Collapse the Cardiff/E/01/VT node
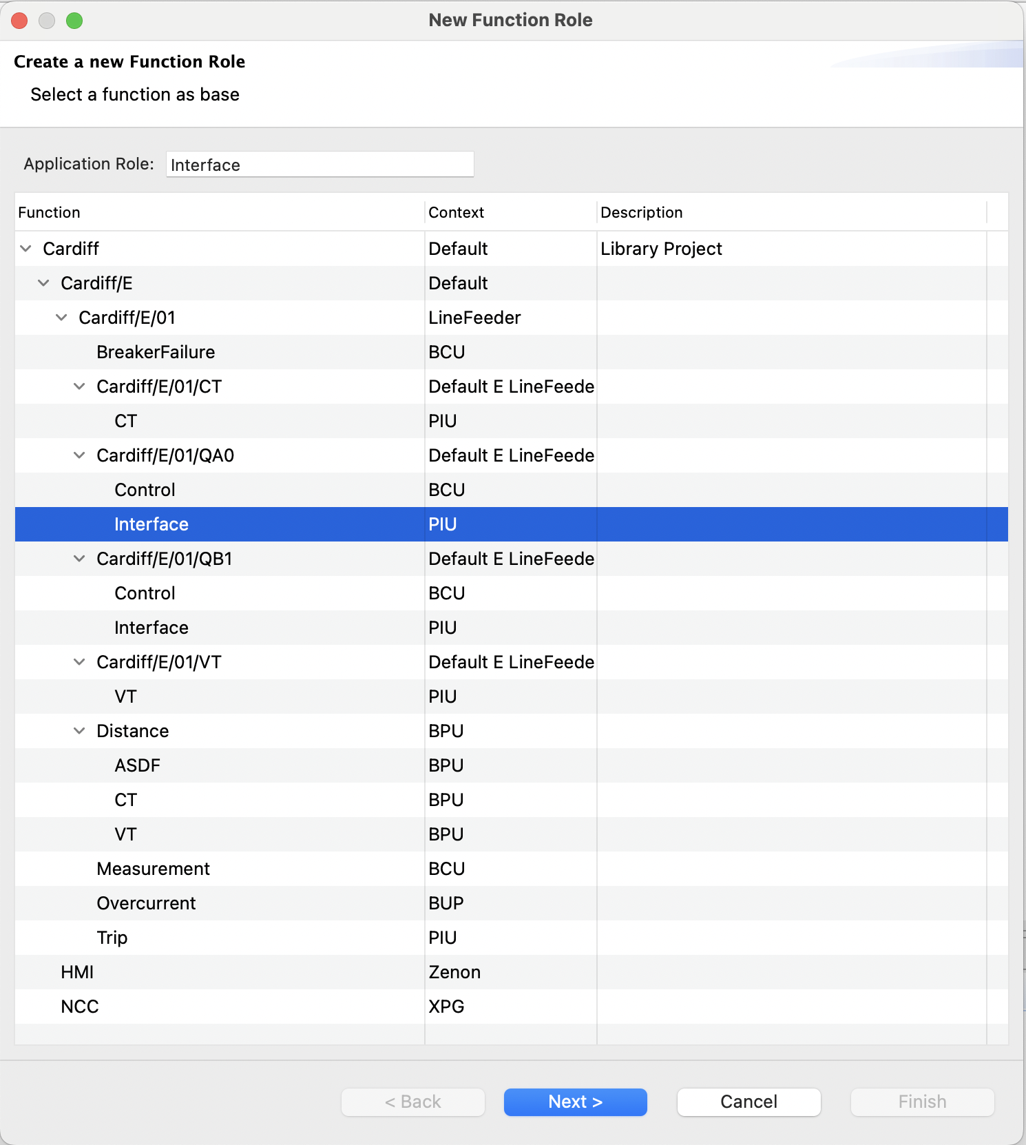This screenshot has height=1145, width=1026. pyautogui.click(x=79, y=662)
